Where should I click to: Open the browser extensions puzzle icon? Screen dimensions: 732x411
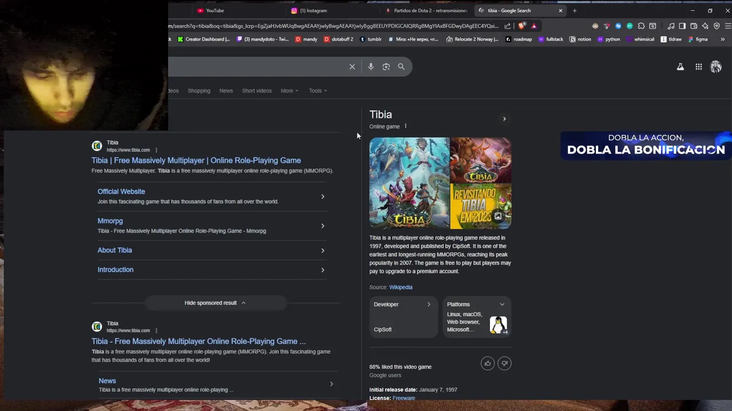(641, 26)
